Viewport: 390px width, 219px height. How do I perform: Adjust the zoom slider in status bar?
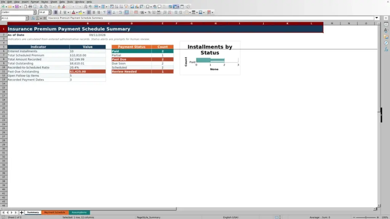click(x=366, y=217)
